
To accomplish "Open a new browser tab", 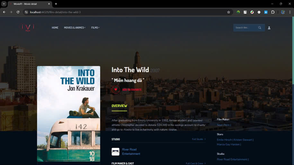I will coord(56,4).
